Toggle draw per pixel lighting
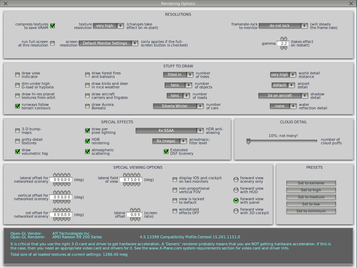357x268 pixels. 87,131
